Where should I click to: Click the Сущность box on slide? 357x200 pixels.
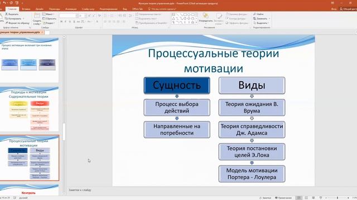[x=177, y=85]
